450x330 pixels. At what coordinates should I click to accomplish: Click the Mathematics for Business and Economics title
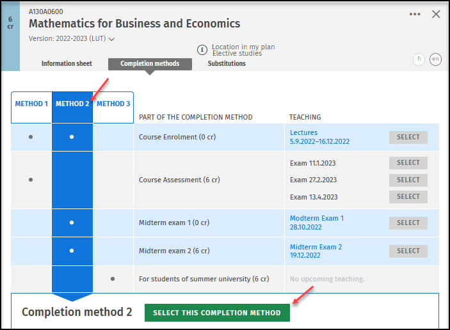pos(134,24)
